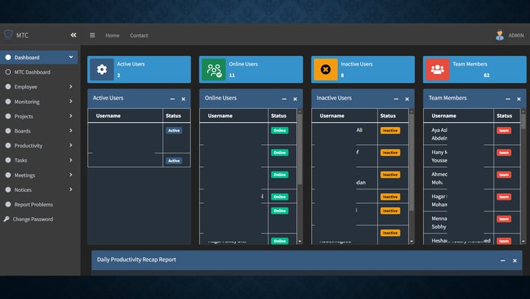Select Dashboard in the sidebar
The image size is (530, 299).
(x=39, y=57)
